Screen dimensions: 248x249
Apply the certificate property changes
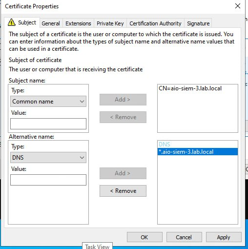pyautogui.click(x=224, y=237)
